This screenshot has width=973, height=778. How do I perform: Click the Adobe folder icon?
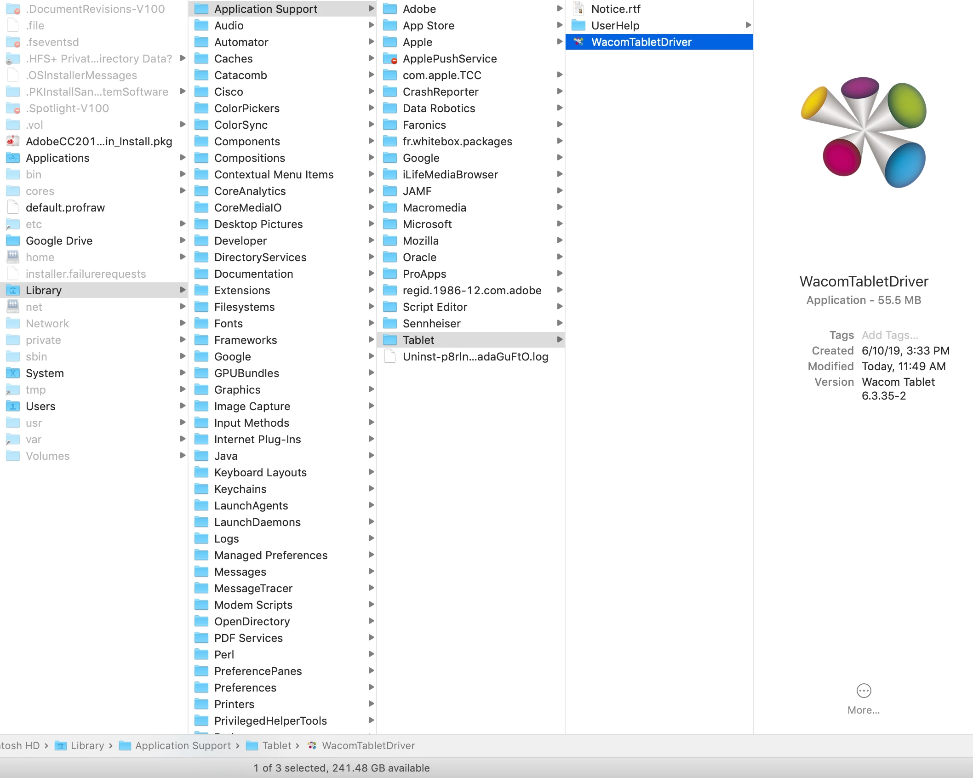(390, 9)
